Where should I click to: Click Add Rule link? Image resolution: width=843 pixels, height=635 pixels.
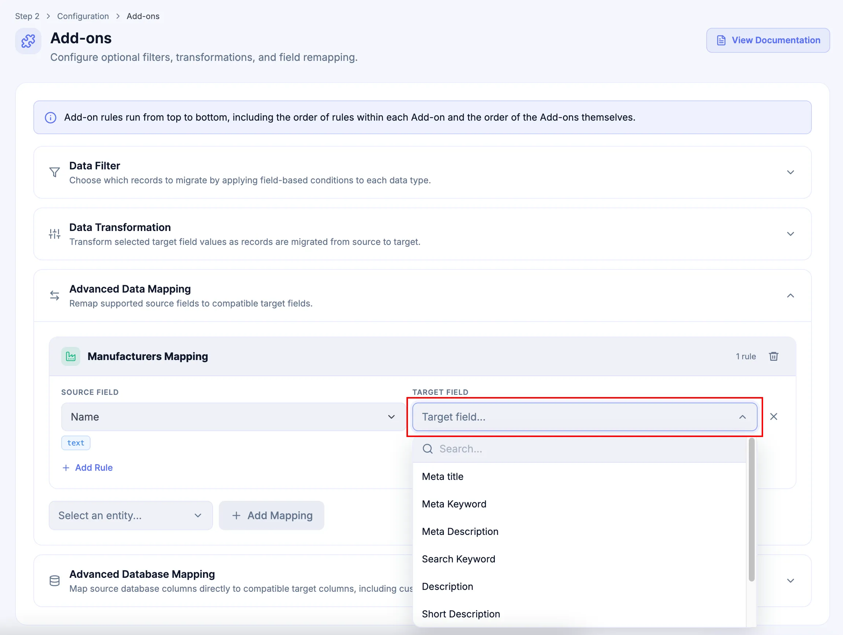point(88,468)
